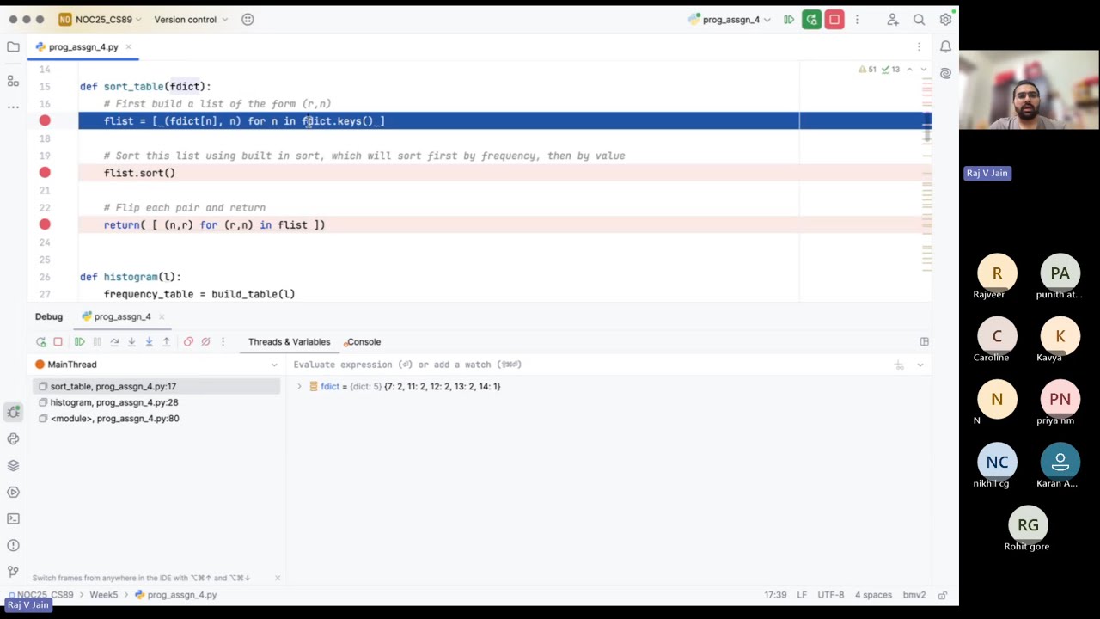The height and width of the screenshot is (619, 1100).
Task: Remove breakpoint on flist.sort() line
Action: click(45, 173)
